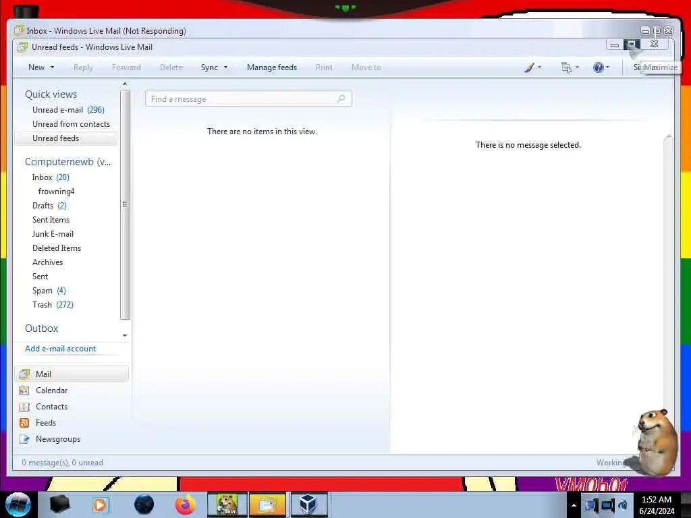
Task: Click the folder pane scroll down arrow
Action: [125, 336]
